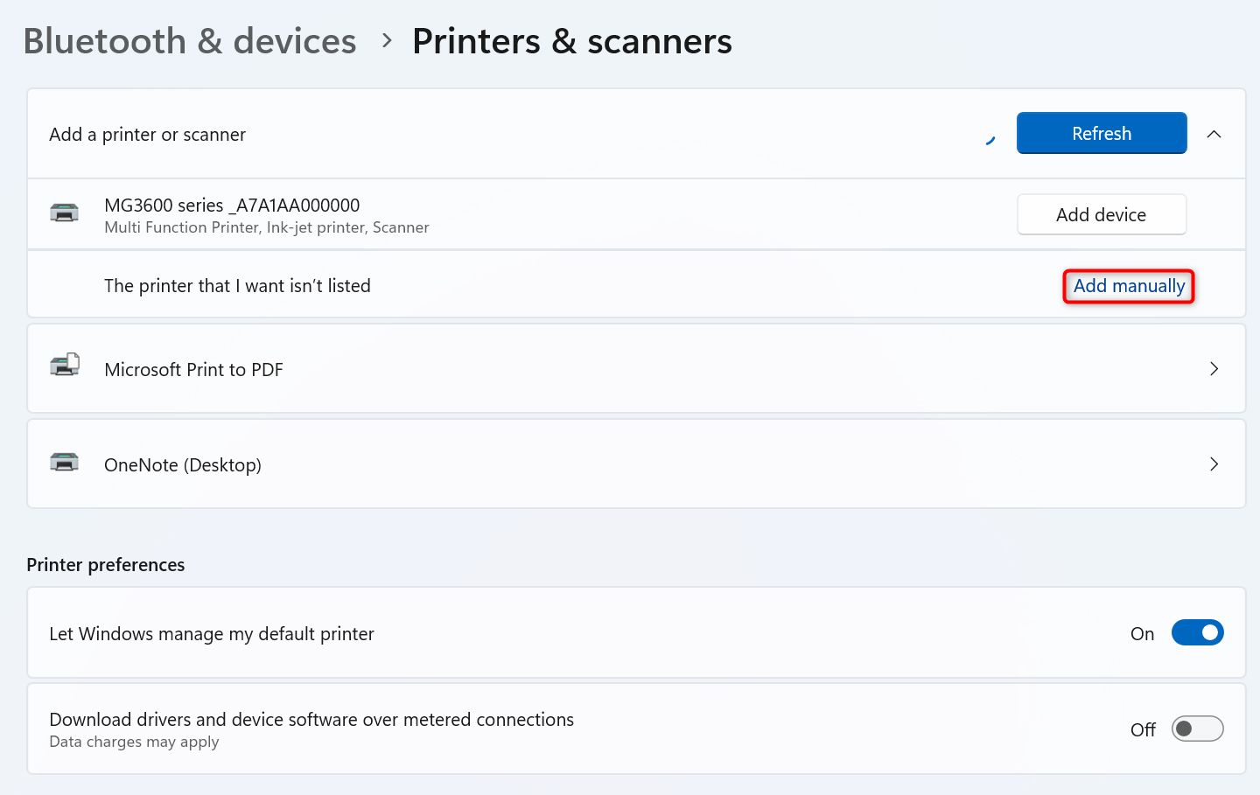Select the MG3600 series _A7A1AA000000 entry name

[232, 206]
